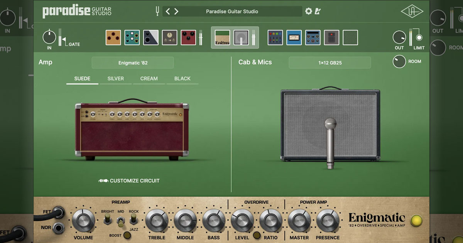Select the blue VU meter effect slot

[x=294, y=38]
